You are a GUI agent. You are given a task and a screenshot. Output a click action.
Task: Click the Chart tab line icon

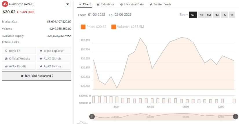[80, 4]
